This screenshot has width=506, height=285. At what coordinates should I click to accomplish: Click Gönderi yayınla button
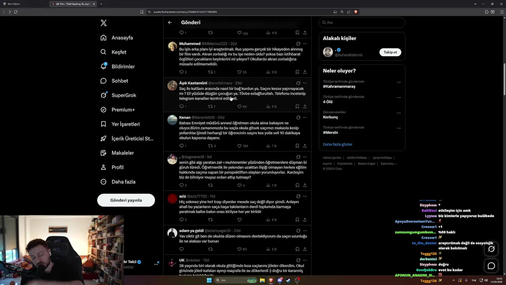[x=126, y=200]
